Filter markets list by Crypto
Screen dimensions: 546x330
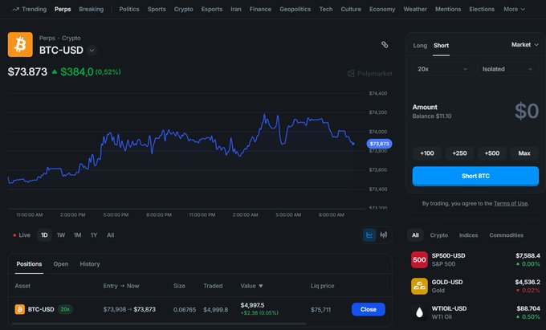(x=438, y=235)
